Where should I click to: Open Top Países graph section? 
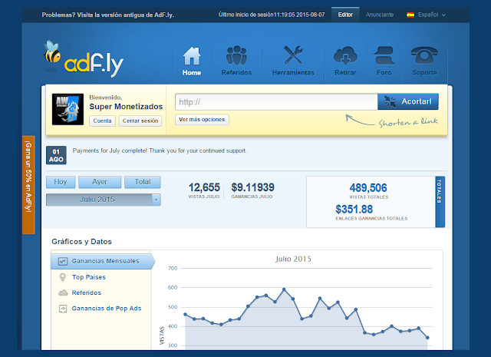point(89,277)
